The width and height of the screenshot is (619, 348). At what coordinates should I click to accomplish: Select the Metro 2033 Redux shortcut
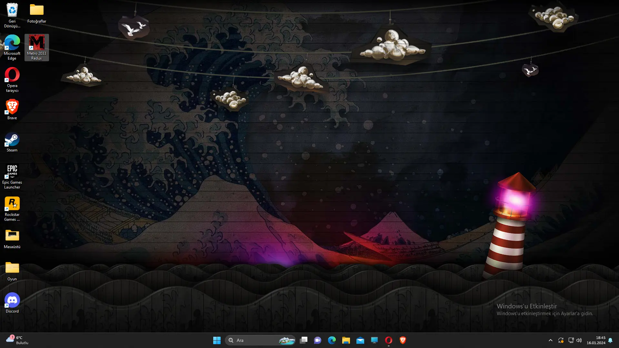pyautogui.click(x=36, y=47)
